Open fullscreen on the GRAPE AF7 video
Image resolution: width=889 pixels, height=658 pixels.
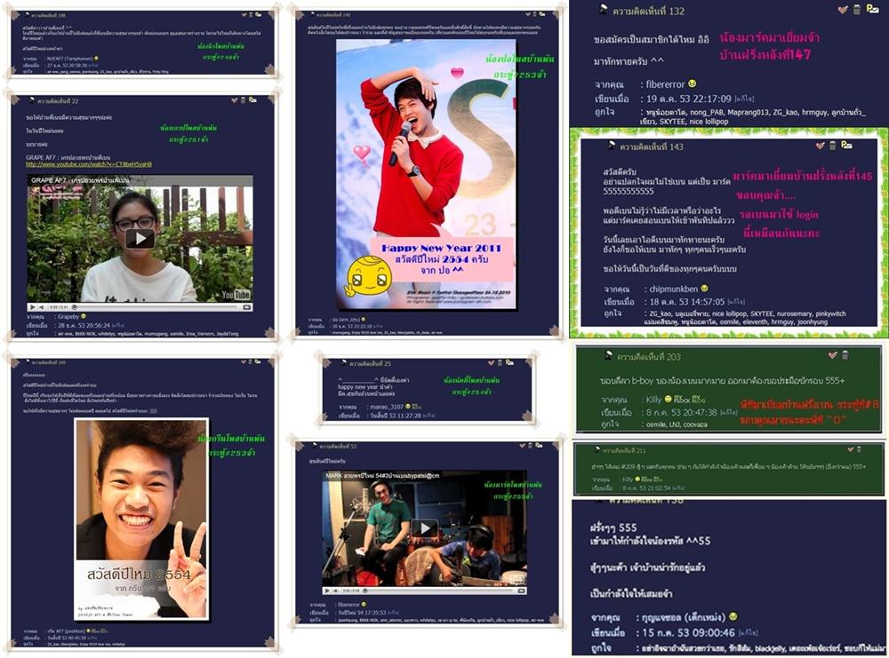246,307
